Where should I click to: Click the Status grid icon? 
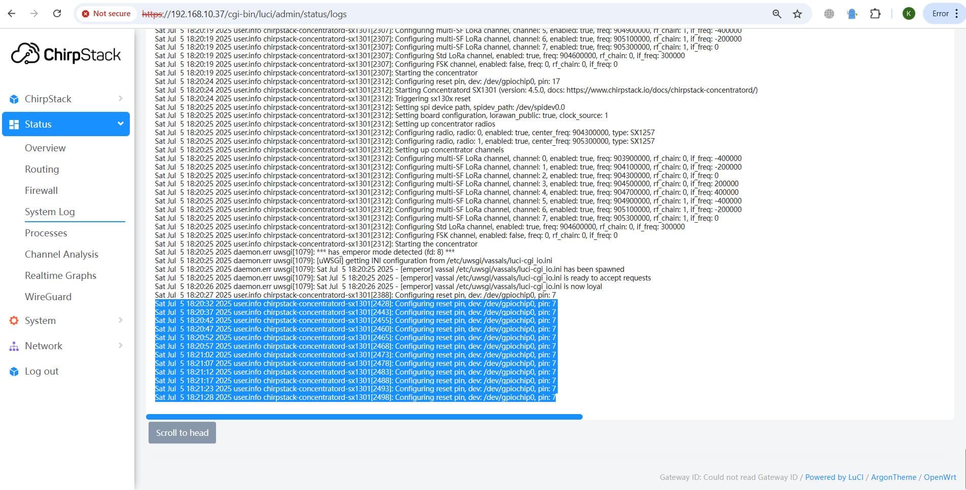click(14, 125)
